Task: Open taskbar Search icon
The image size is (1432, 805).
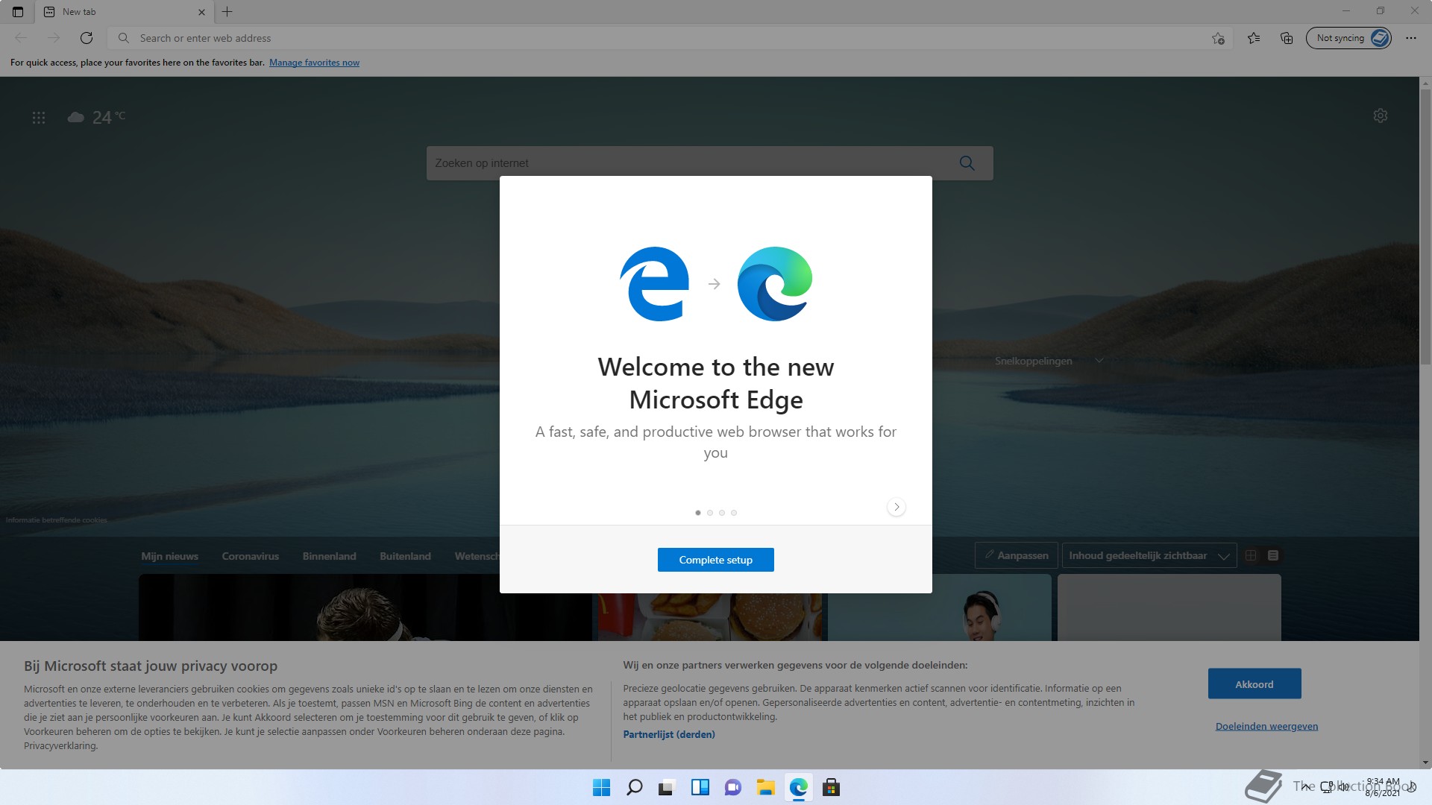Action: point(635,787)
